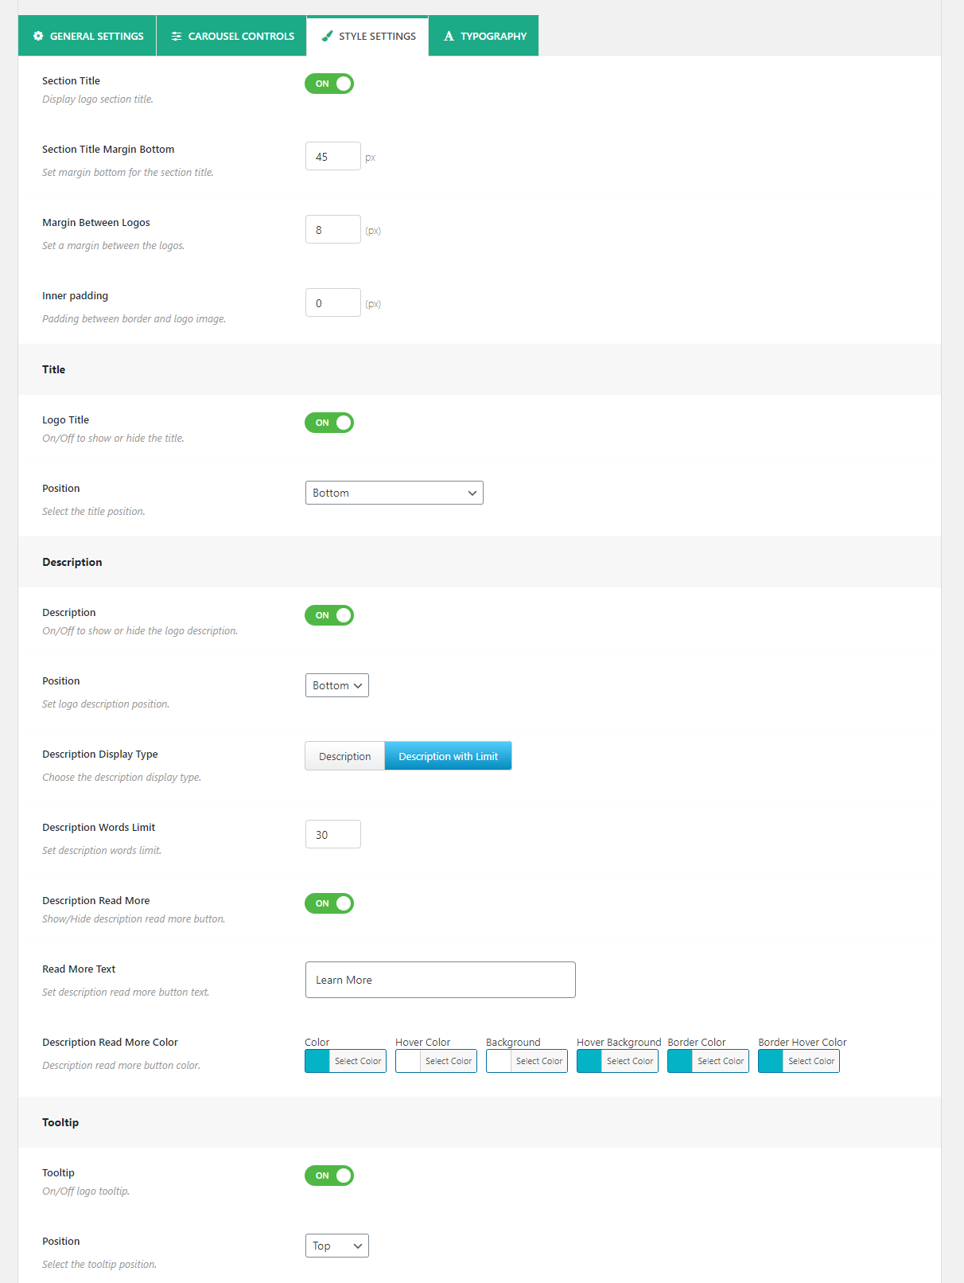Switch off the Tooltip toggle
Screen dimensions: 964x1283
(329, 1176)
